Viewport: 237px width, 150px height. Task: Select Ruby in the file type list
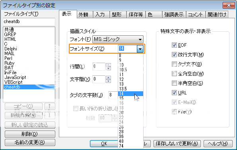(29, 63)
